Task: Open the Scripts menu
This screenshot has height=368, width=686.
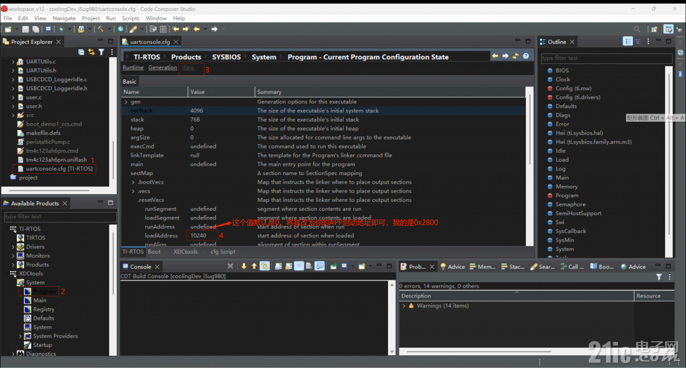Action: pyautogui.click(x=130, y=18)
